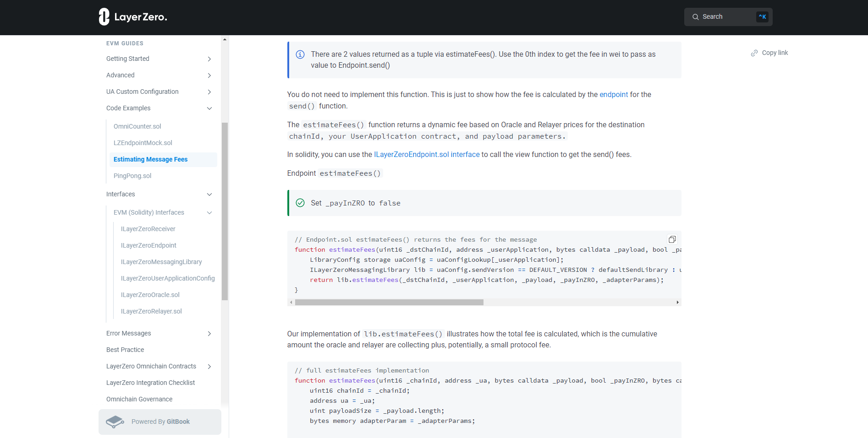Screen dimensions: 868x438
Task: Copy the estimateFees code block
Action: [x=672, y=239]
